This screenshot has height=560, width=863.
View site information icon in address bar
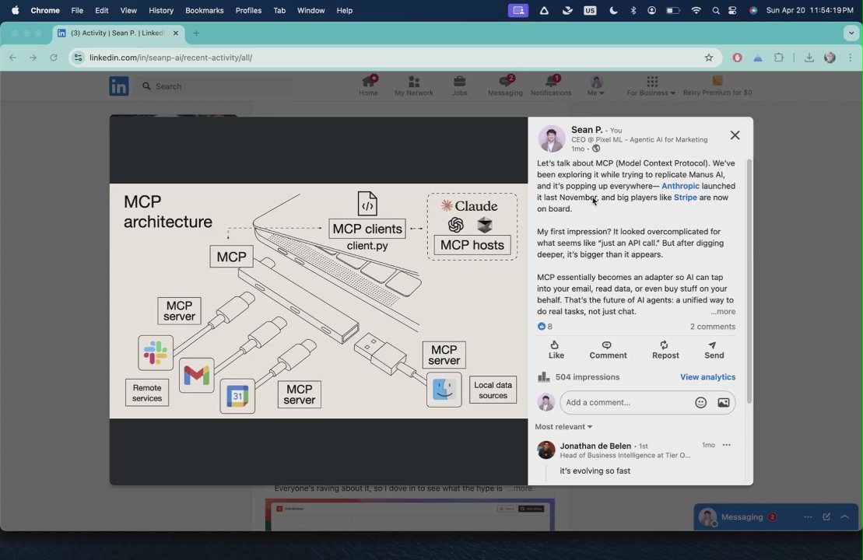[x=78, y=58]
